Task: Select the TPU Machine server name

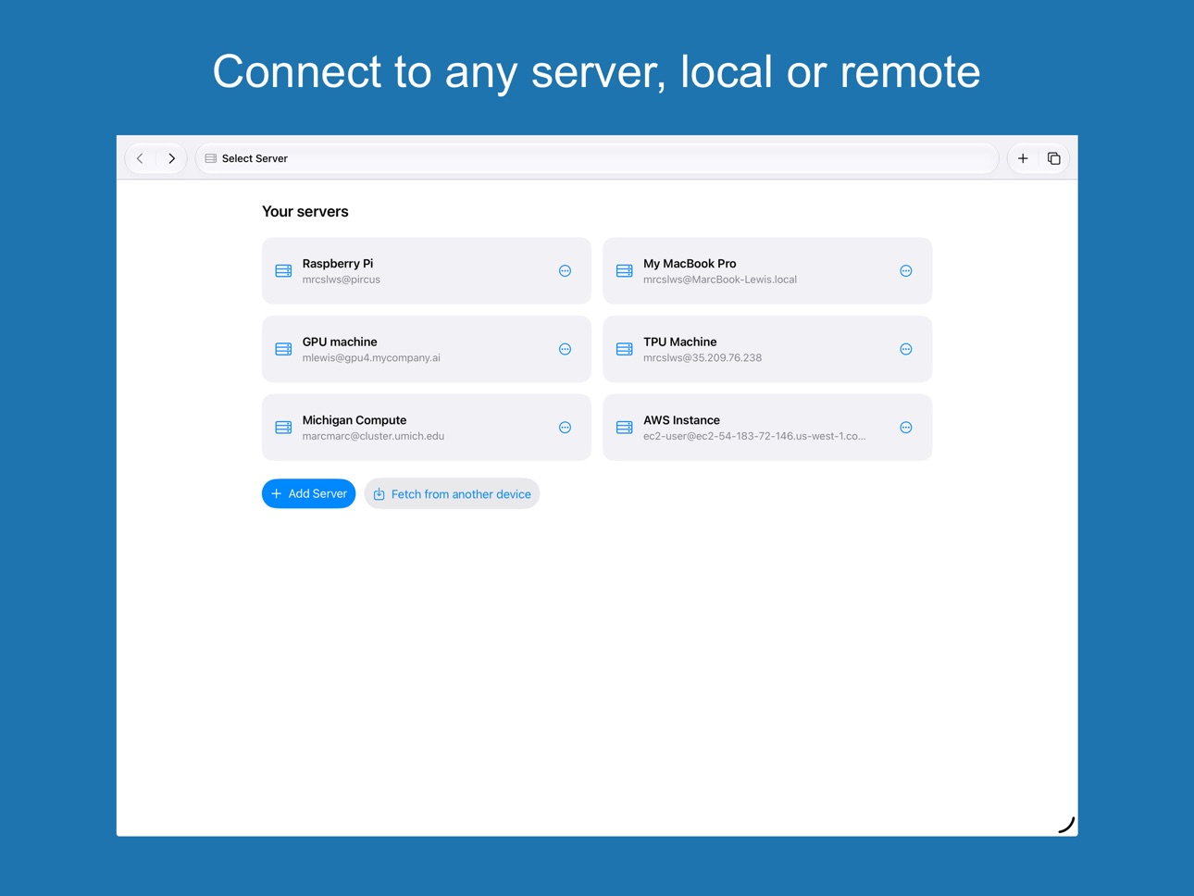Action: click(680, 342)
